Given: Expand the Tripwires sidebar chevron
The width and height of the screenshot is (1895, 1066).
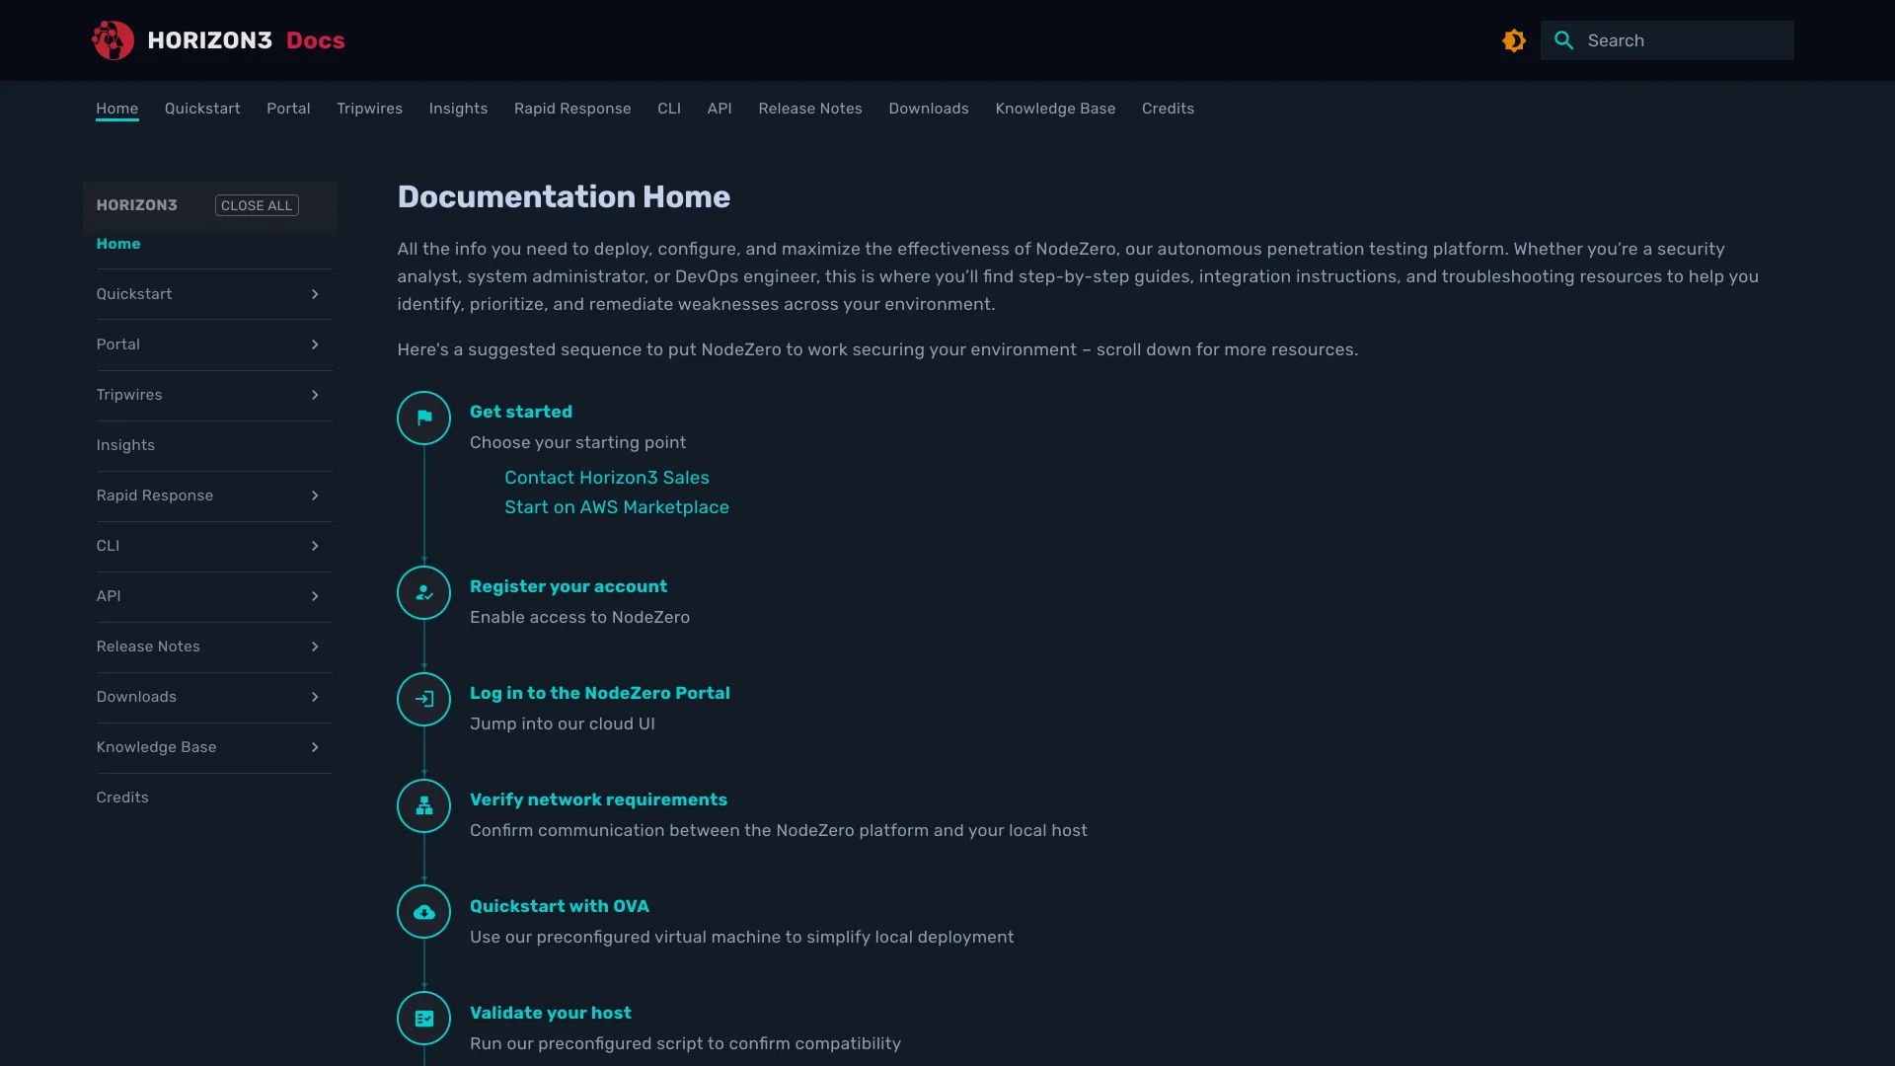Looking at the screenshot, I should coord(315,395).
